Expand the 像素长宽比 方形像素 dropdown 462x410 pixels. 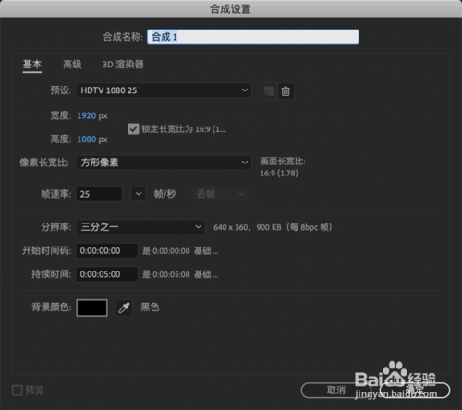click(x=164, y=163)
